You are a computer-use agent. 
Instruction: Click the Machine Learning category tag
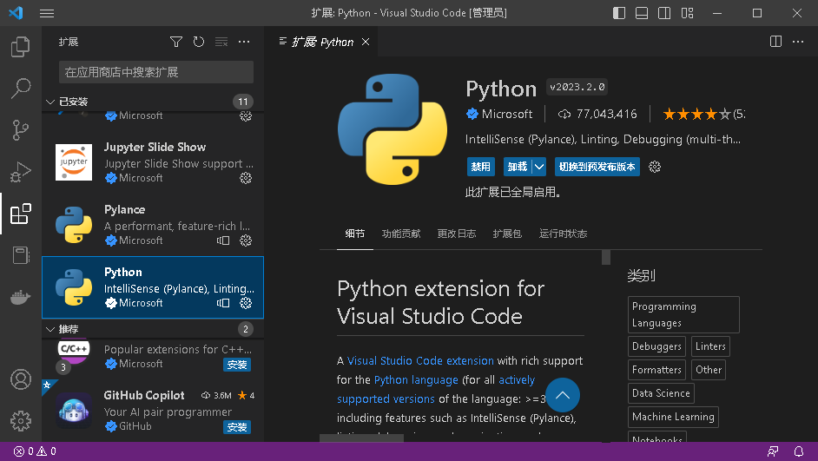click(x=673, y=417)
